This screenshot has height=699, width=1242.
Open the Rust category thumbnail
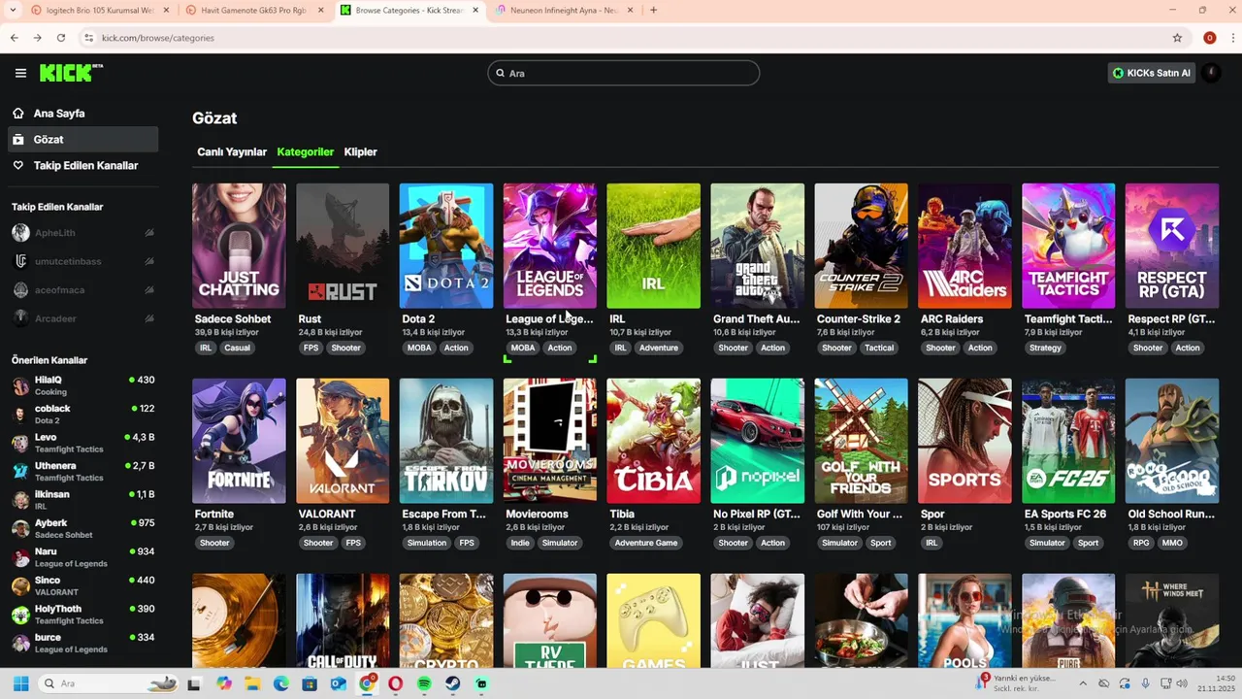(343, 246)
